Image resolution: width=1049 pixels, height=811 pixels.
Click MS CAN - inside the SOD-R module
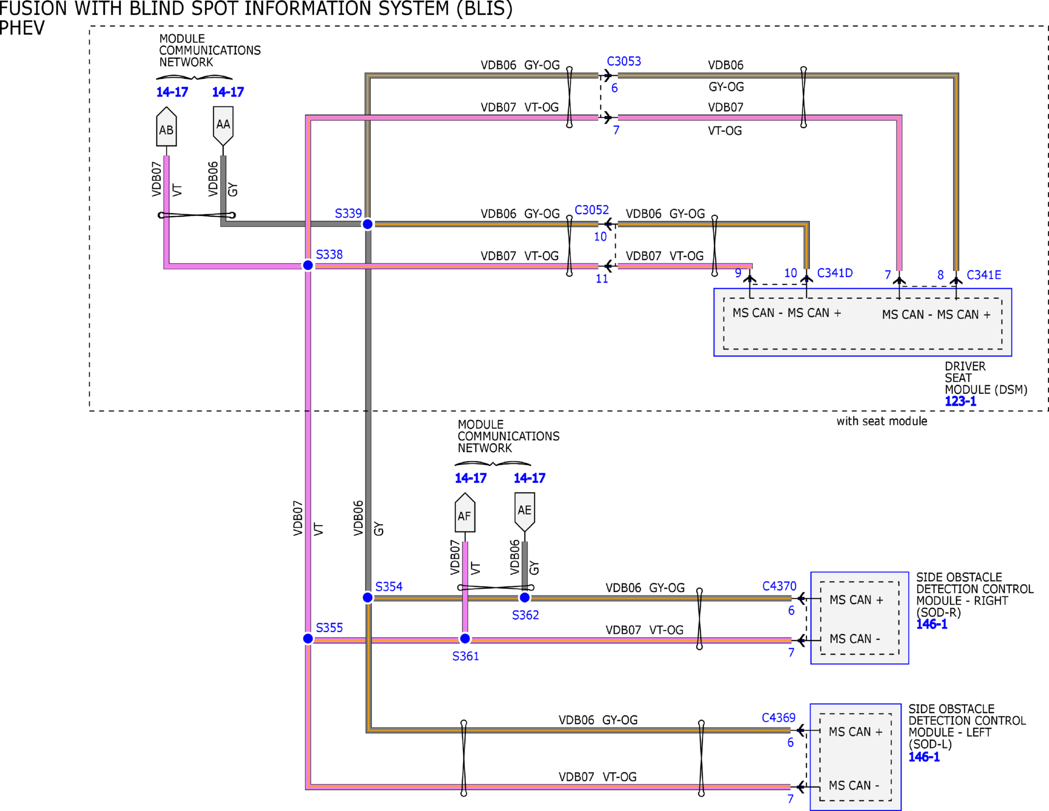point(855,639)
